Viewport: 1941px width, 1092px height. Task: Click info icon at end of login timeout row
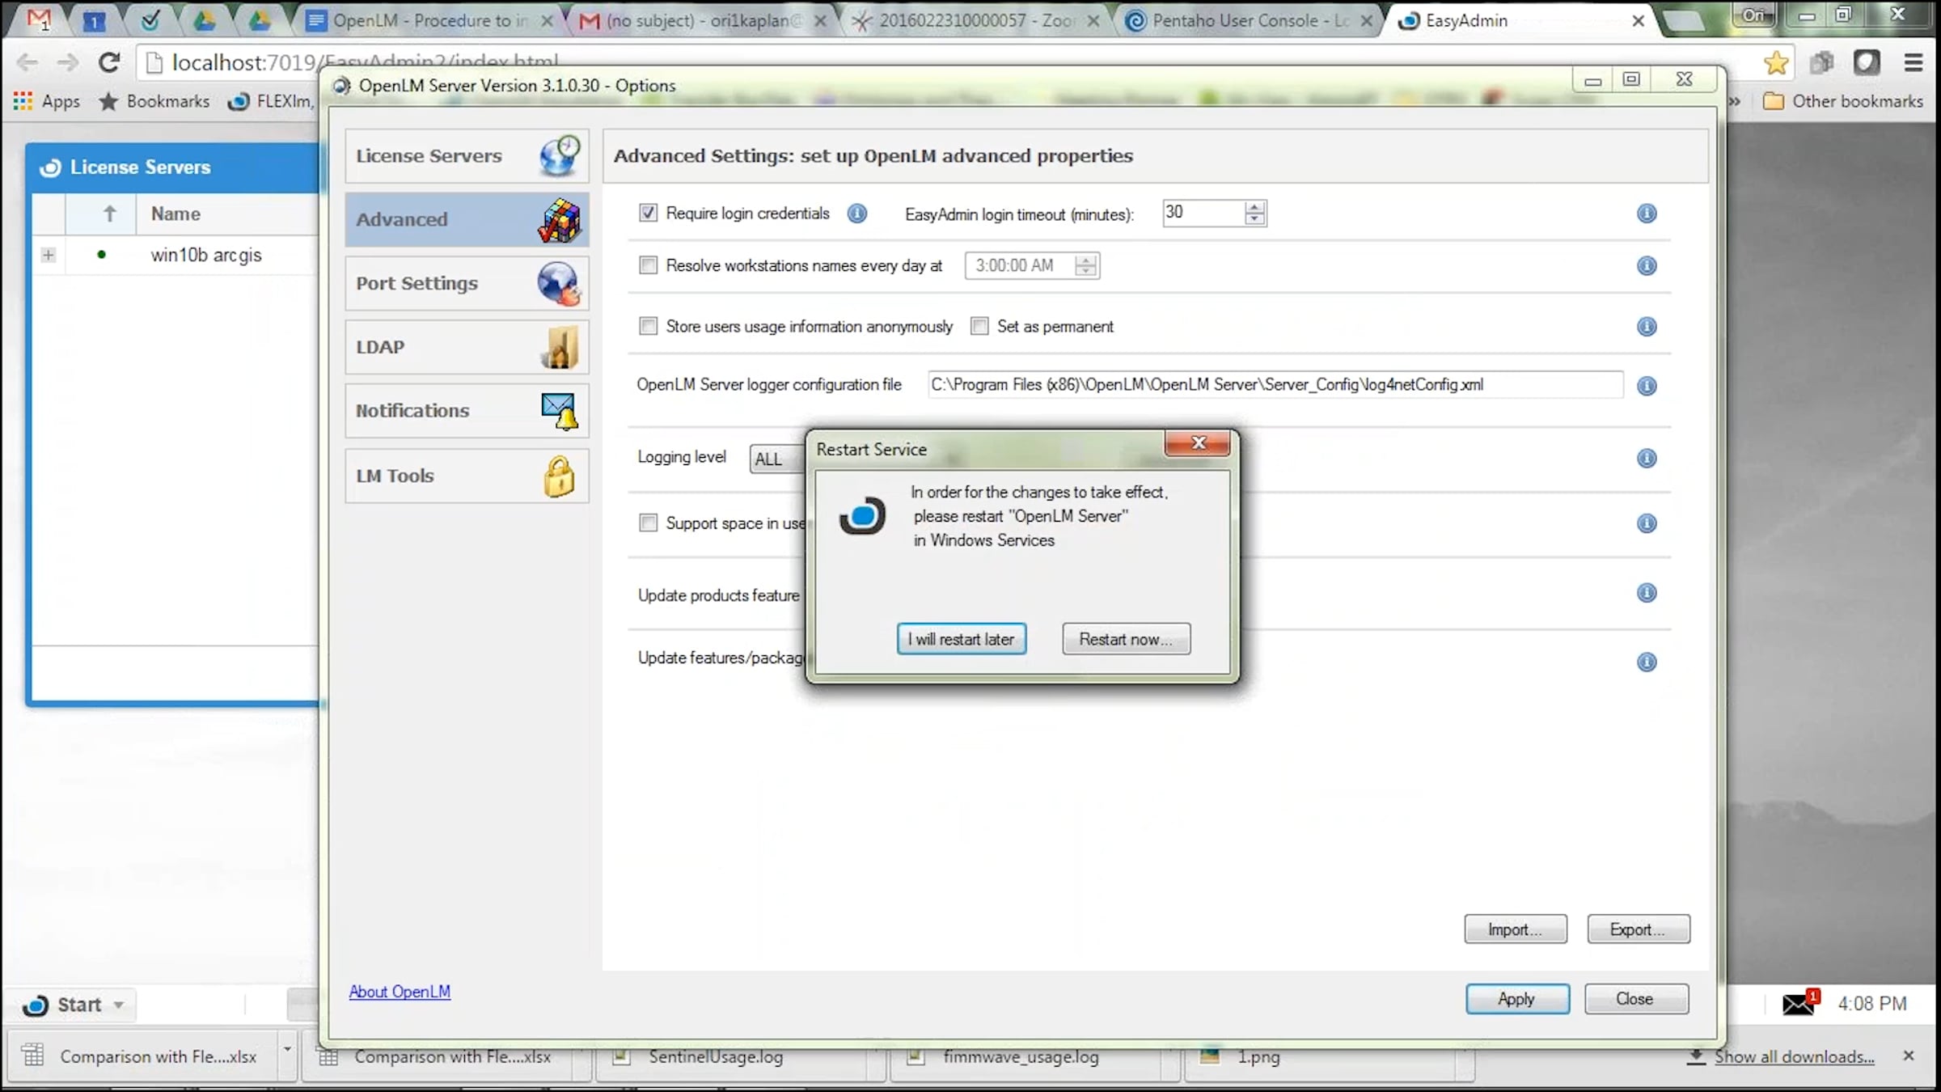[1647, 214]
